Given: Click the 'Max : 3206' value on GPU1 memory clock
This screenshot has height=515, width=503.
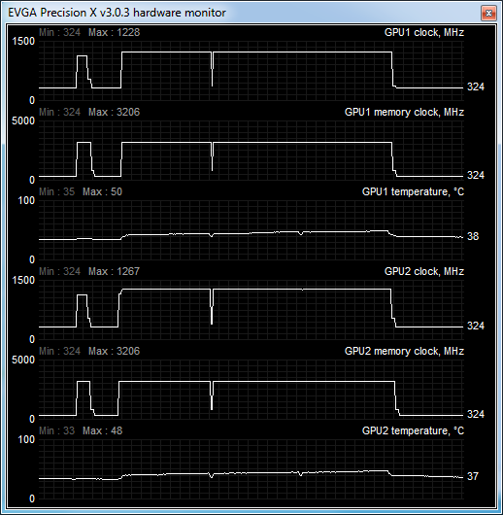Looking at the screenshot, I should (x=115, y=113).
